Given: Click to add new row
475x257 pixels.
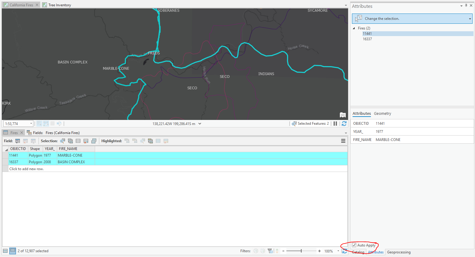Looking at the screenshot, I should (x=26, y=169).
